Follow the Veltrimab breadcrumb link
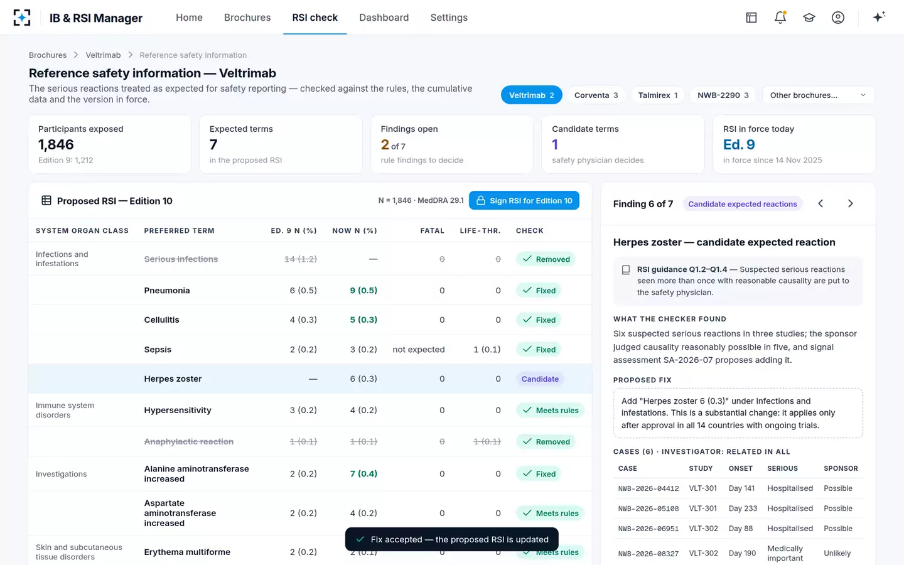Image resolution: width=904 pixels, height=565 pixels. point(103,55)
